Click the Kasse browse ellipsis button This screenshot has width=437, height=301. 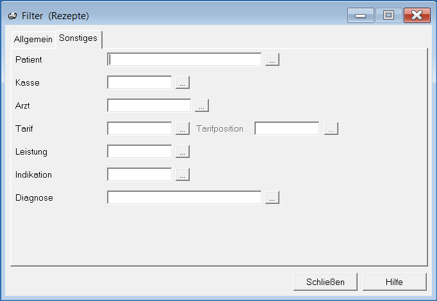[x=183, y=82]
